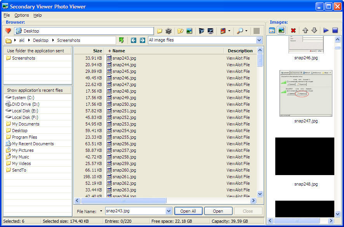344x227 pixels.
Task: Go forward with the right arrow navigation button
Action: click(x=142, y=40)
